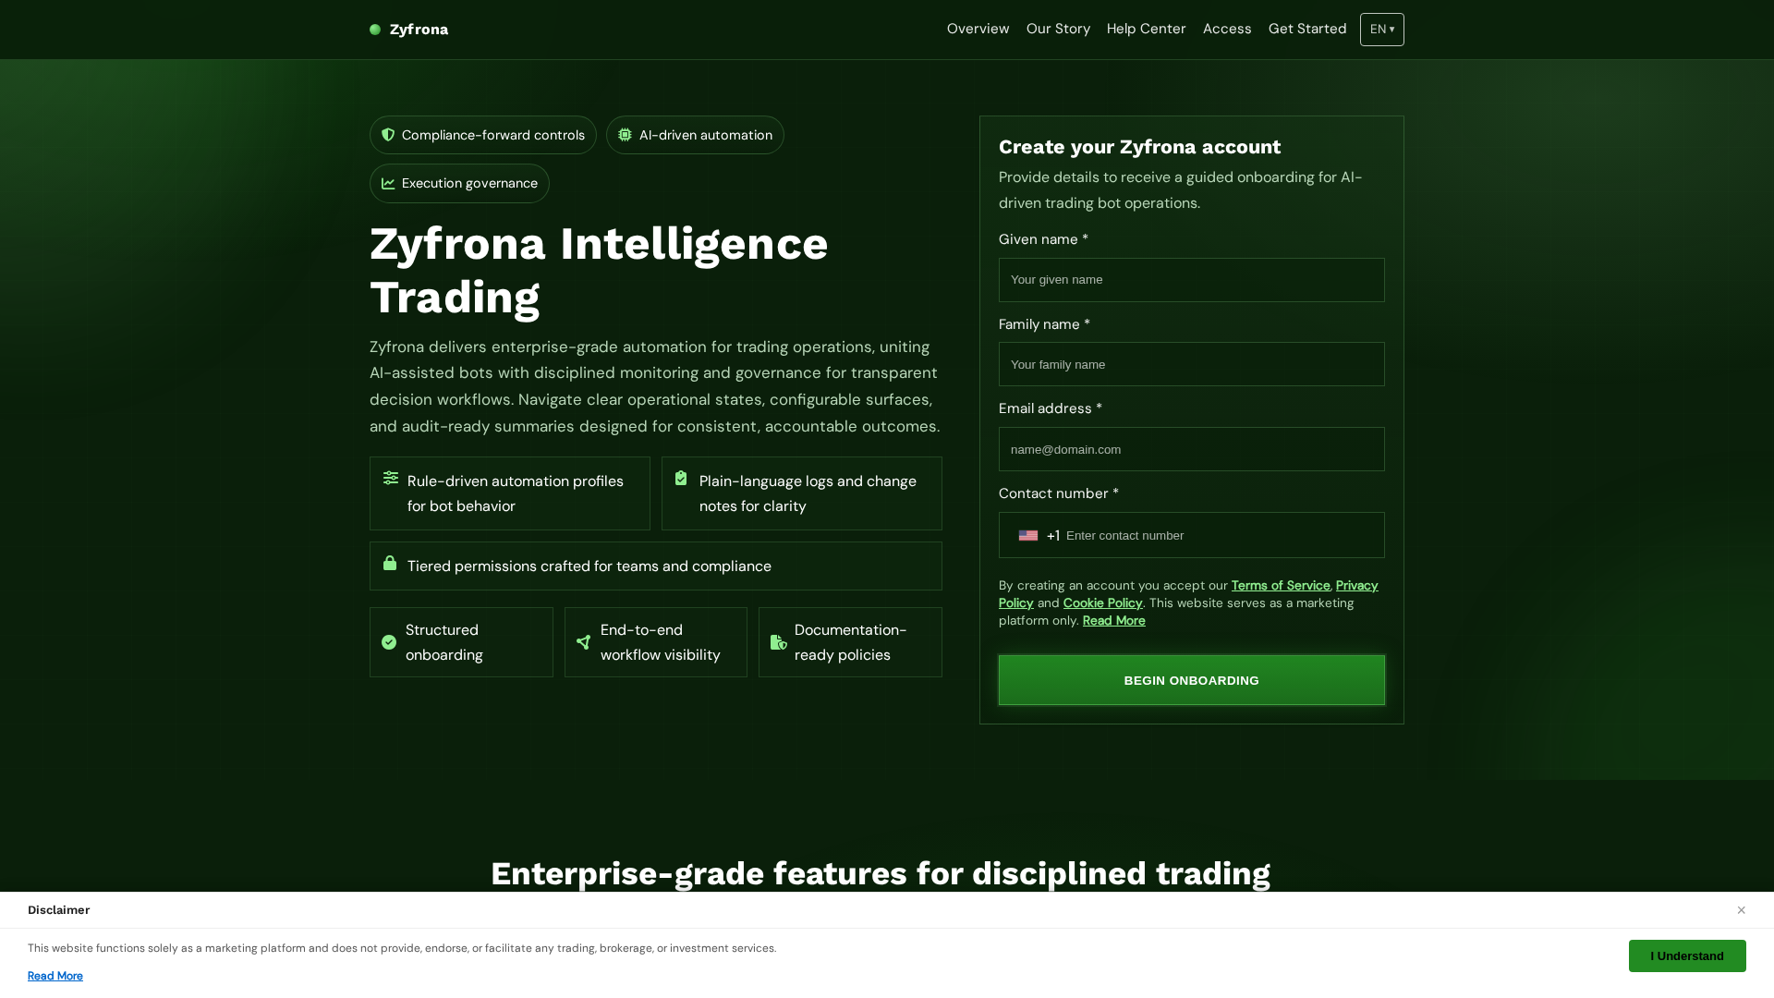Close the disclaimer banner with X
Image resolution: width=1774 pixels, height=998 pixels.
click(x=1741, y=910)
